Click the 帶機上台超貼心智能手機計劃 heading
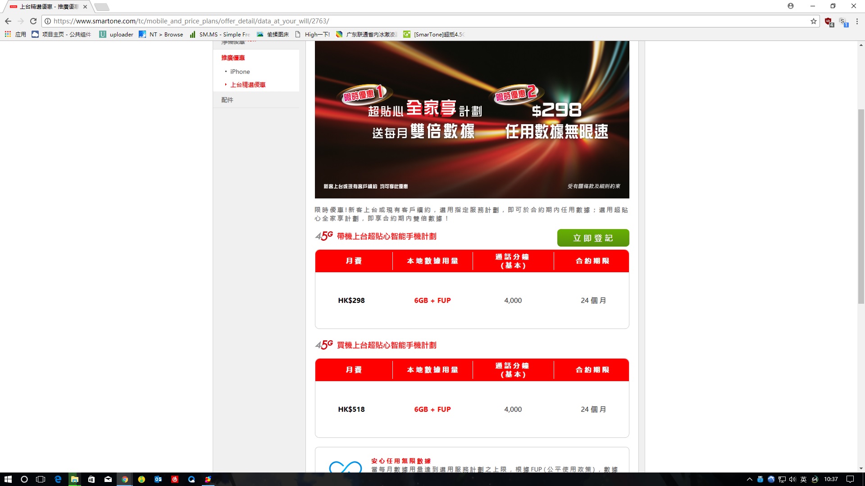Screen dimensions: 865x486 (387, 236)
